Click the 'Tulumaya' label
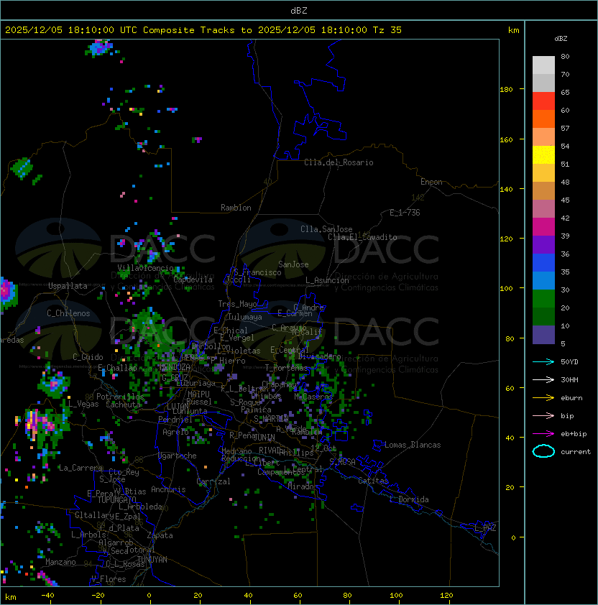The width and height of the screenshot is (598, 605). point(245,317)
